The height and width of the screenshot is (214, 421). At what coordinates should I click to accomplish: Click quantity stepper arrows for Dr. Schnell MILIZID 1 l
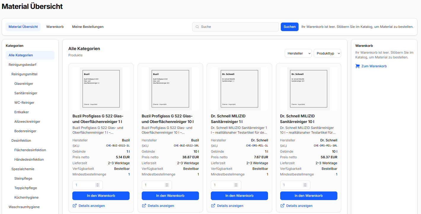coord(236,185)
